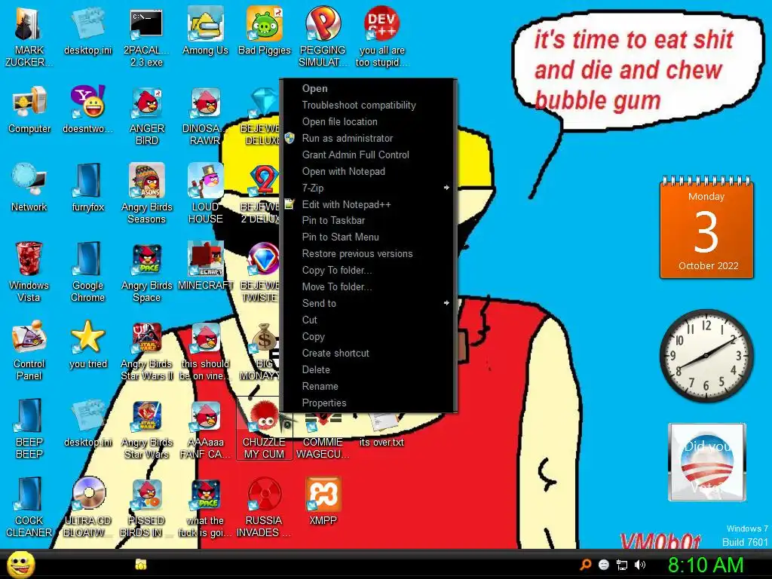Select Troubleshoot compatibility menu entry
Viewport: 772px width, 579px height.
(368, 105)
